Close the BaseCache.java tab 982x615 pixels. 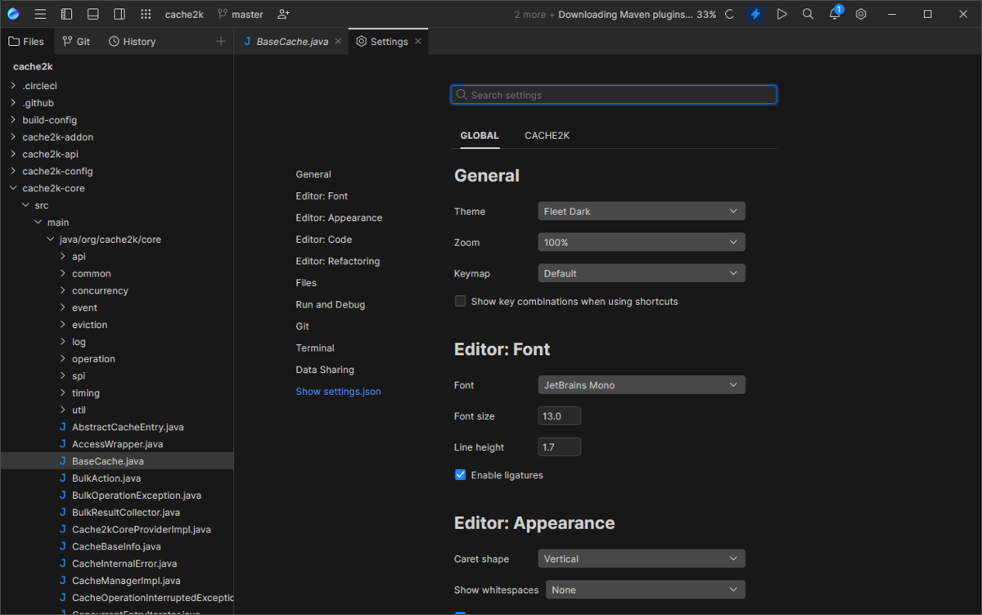[x=337, y=42]
